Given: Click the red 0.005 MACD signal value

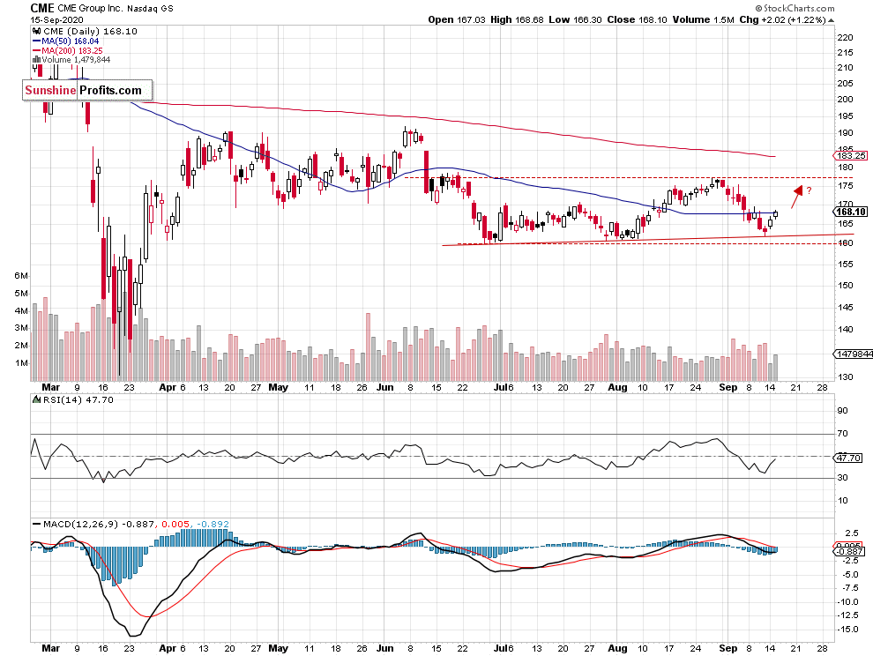Looking at the screenshot, I should 175,524.
